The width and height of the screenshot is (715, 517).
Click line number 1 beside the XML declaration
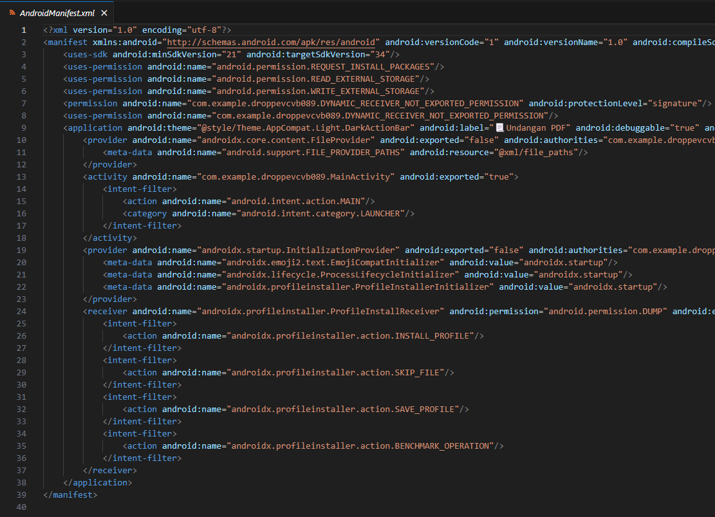point(23,30)
